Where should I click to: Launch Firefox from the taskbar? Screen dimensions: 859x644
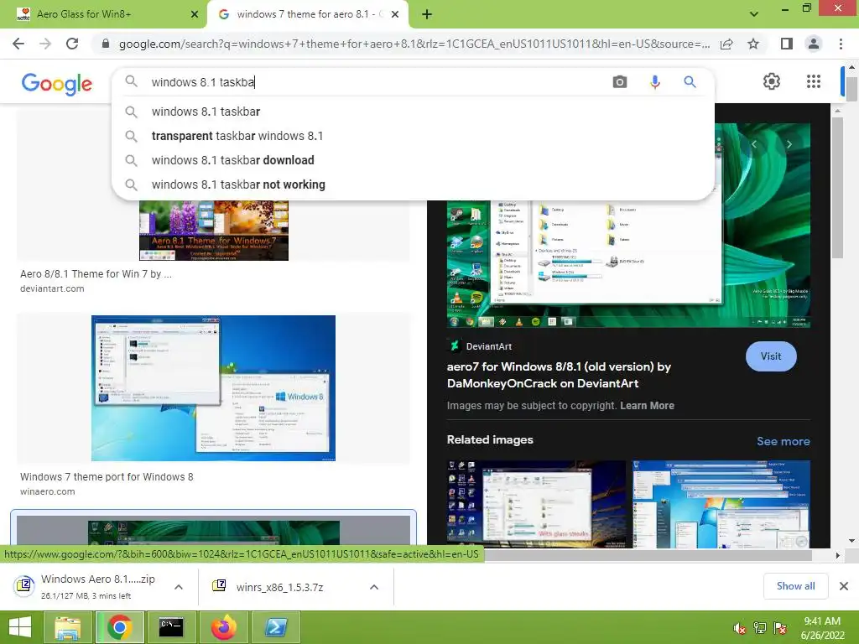pos(223,627)
